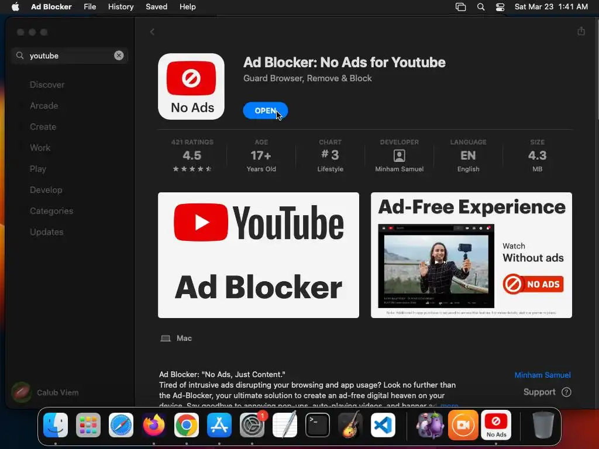Screen dimensions: 599x449
Task: Select Create in the sidebar
Action: (43, 127)
